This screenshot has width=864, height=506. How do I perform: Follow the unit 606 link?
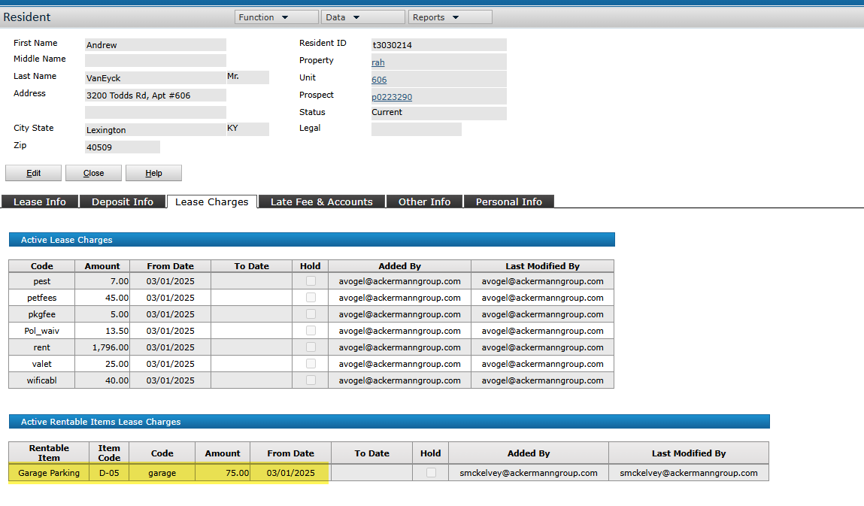click(379, 80)
